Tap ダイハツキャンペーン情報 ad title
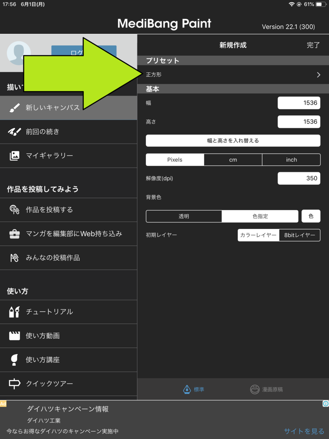 pyautogui.click(x=68, y=409)
